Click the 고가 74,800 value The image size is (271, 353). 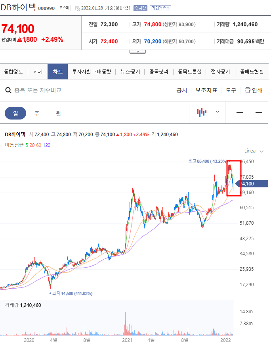(x=153, y=24)
